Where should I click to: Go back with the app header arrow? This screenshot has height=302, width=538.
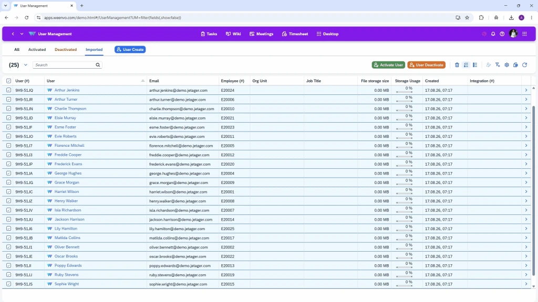(x=13, y=34)
